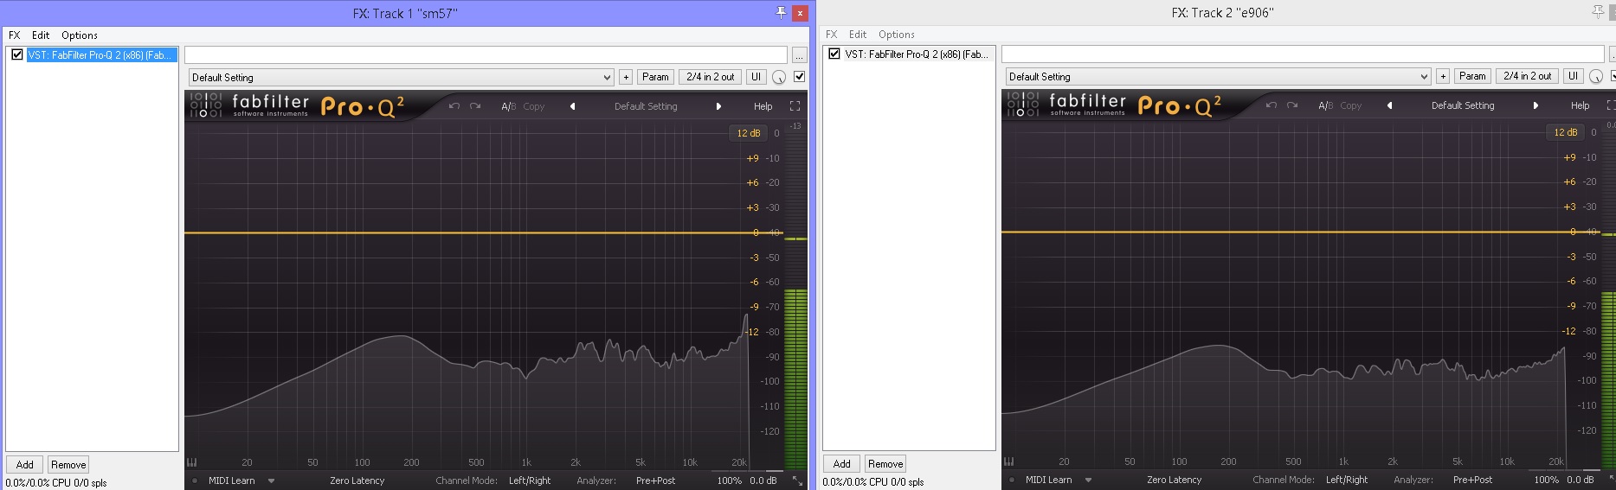The height and width of the screenshot is (490, 1616).
Task: Click Remove button in e906 FX window
Action: click(885, 464)
